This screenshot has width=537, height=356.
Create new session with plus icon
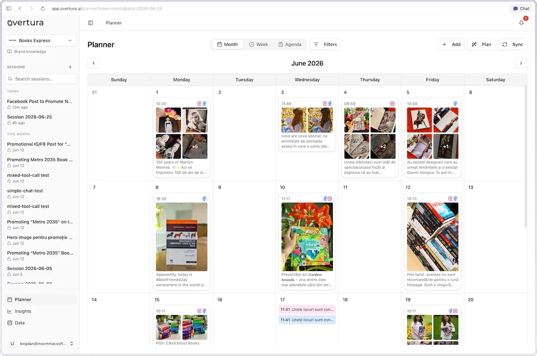pos(70,67)
